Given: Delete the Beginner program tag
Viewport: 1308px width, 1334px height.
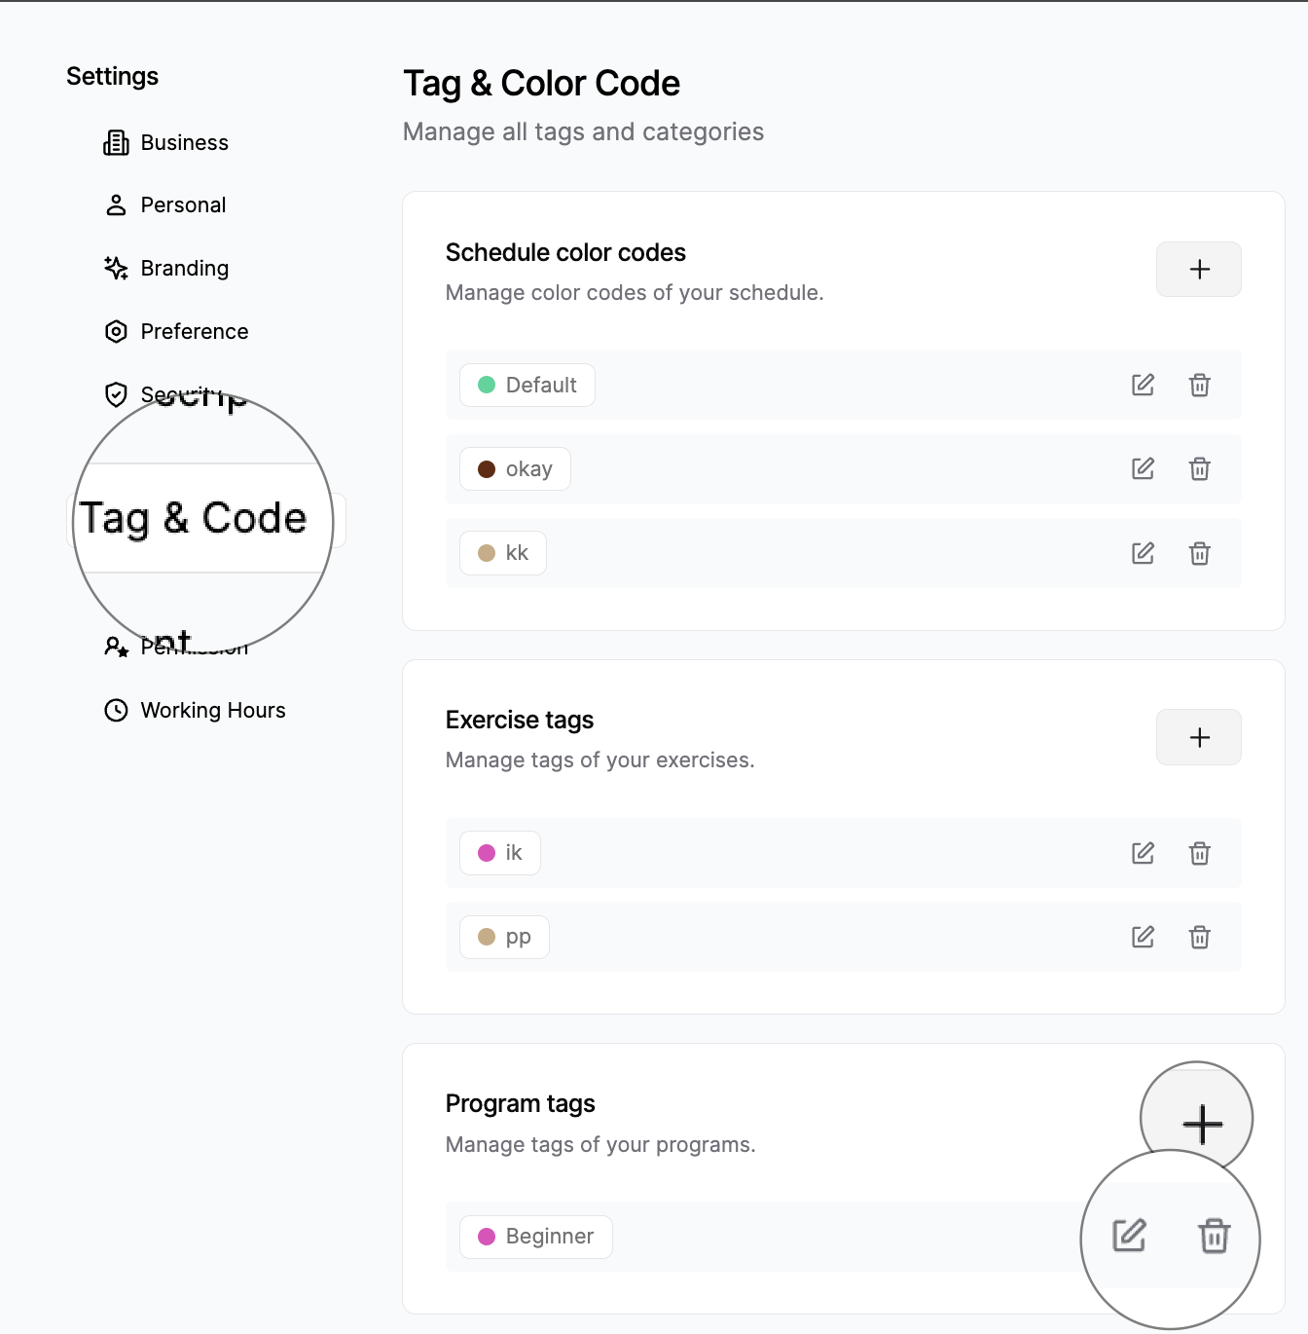Looking at the screenshot, I should click(1215, 1237).
